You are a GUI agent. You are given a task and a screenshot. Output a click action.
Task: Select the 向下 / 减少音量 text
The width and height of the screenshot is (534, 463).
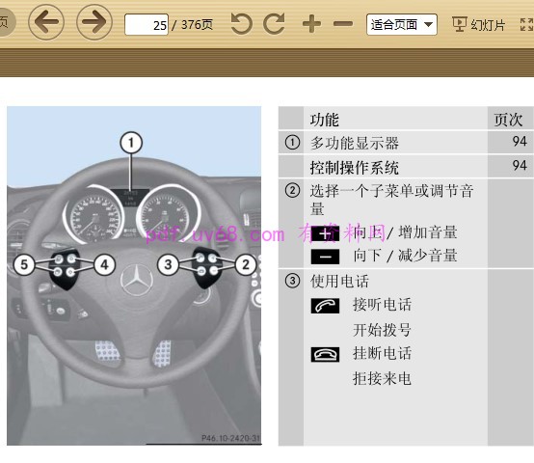[x=405, y=256]
